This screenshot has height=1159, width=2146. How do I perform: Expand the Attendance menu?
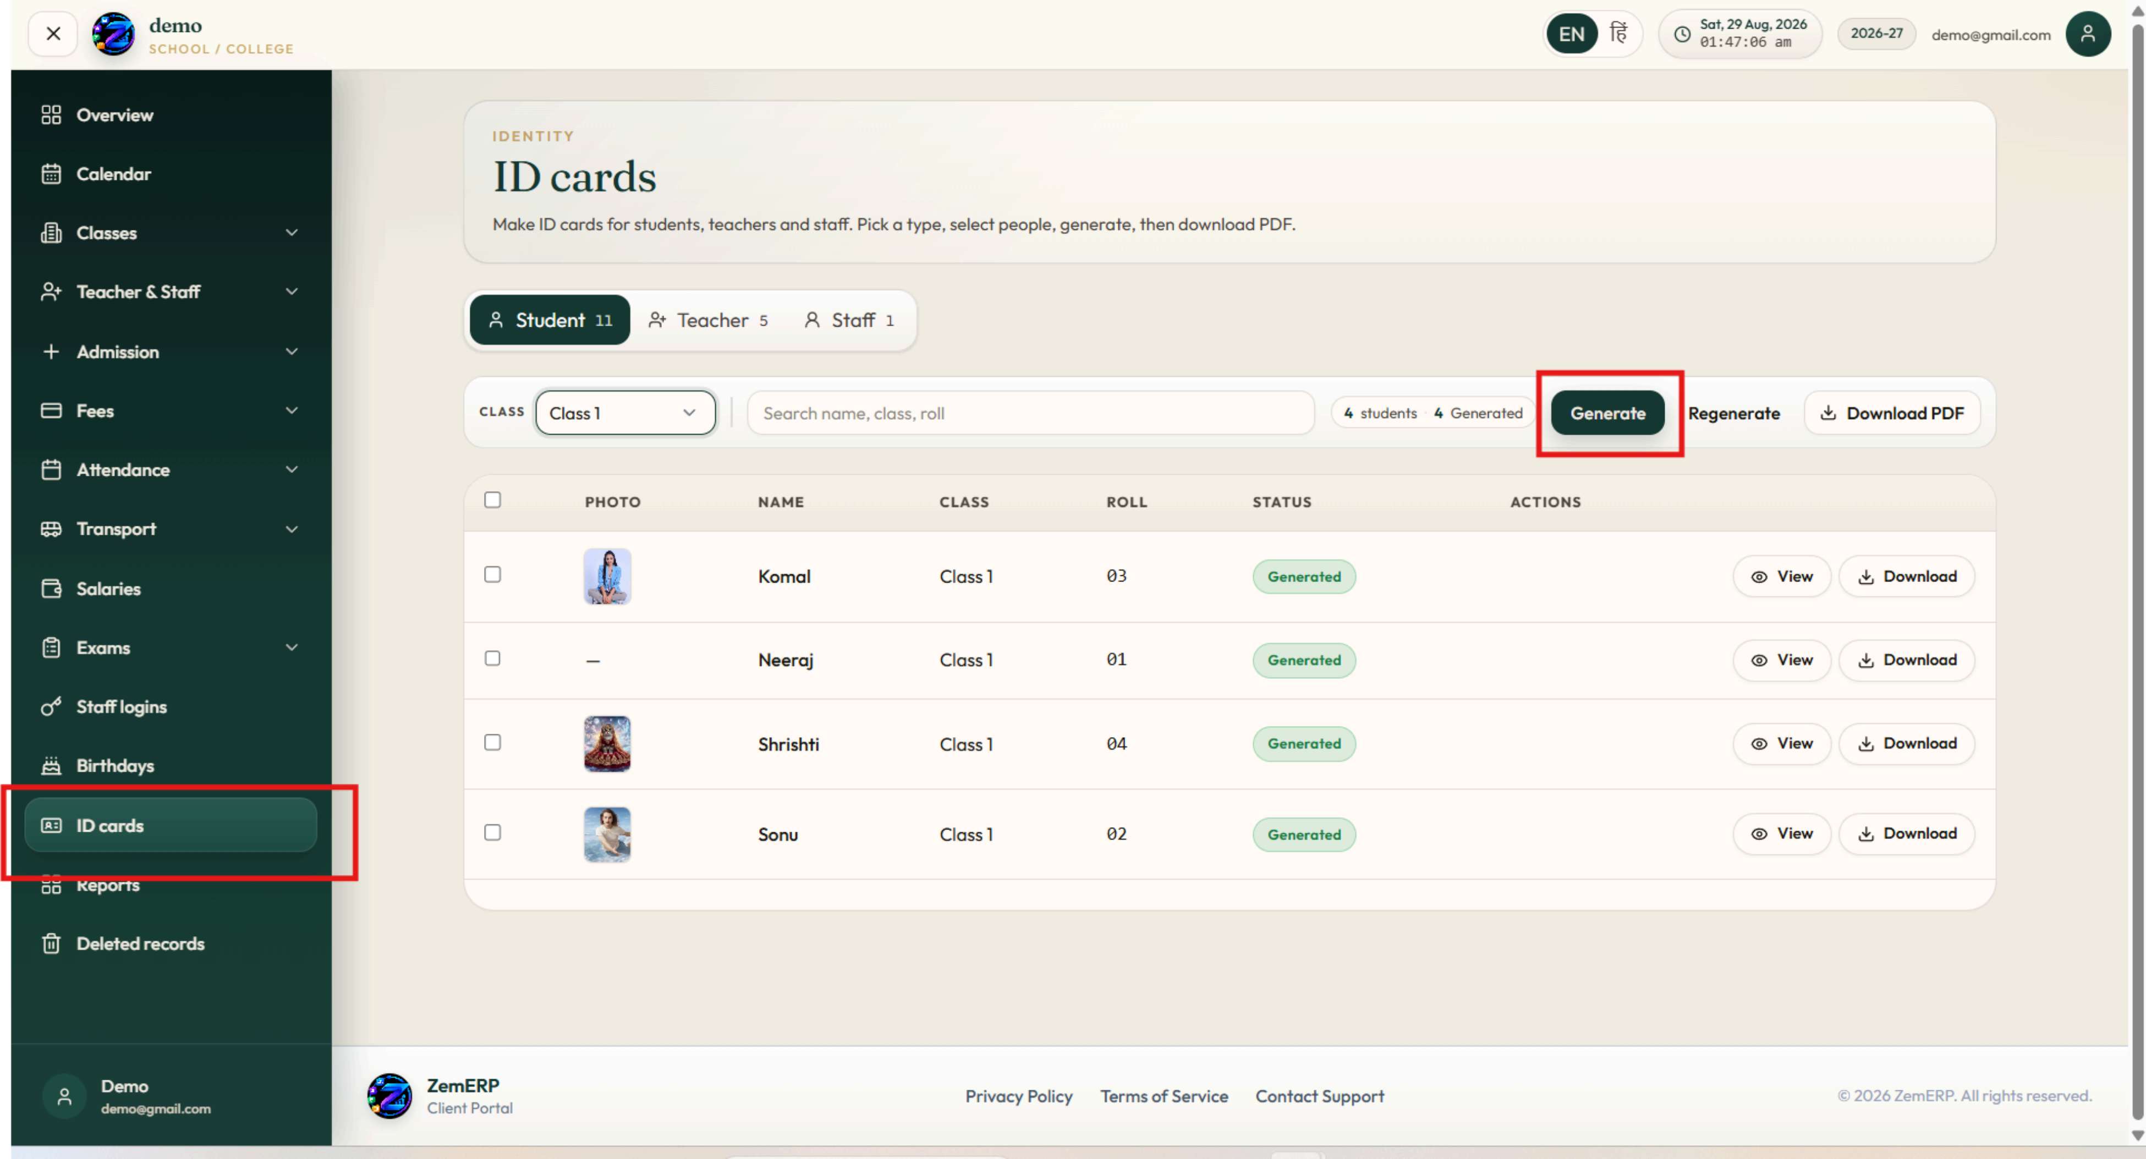pyautogui.click(x=171, y=470)
